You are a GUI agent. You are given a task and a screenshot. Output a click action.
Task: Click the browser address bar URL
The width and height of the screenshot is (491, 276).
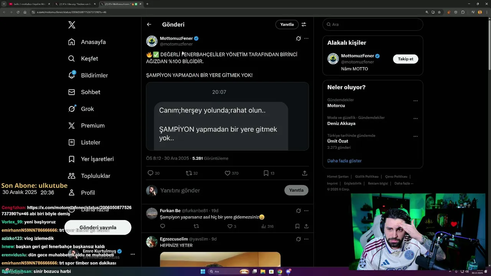pos(72,12)
